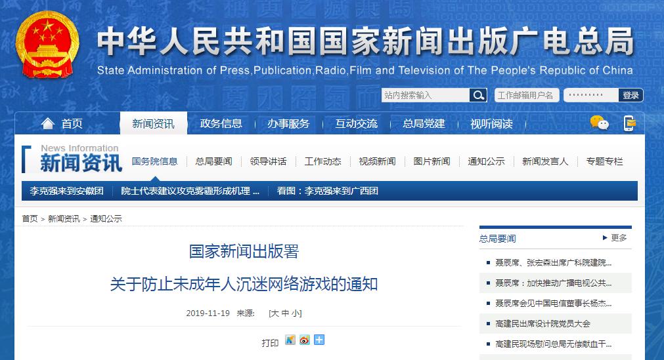Click the arrow icon beside 更多
Viewport: 664px width, 360px height.
605,238
